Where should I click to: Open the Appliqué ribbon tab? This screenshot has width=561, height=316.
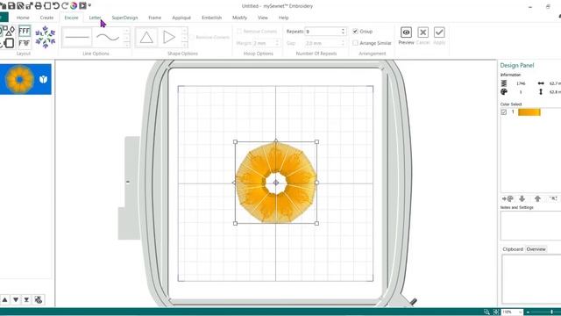click(x=181, y=18)
